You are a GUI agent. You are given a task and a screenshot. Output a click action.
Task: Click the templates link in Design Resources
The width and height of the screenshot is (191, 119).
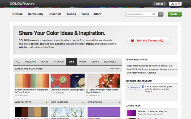point(154,69)
